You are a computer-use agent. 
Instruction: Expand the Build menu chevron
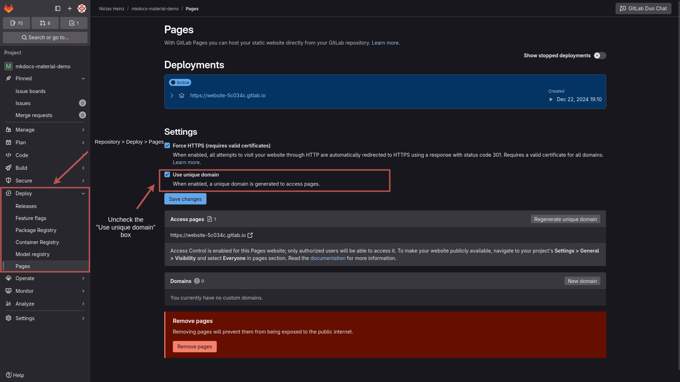83,168
